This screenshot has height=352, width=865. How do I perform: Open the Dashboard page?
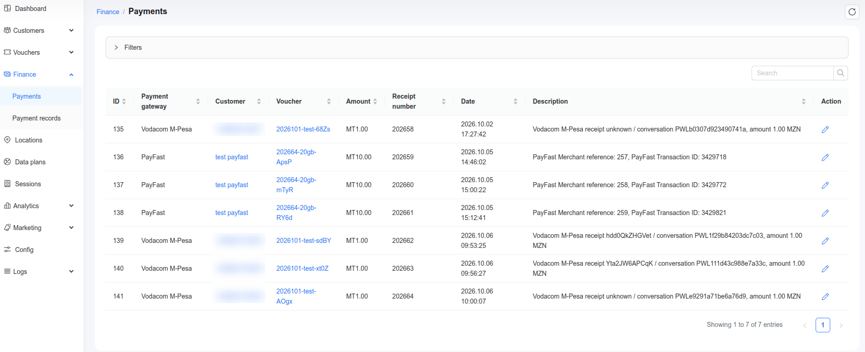tap(31, 9)
